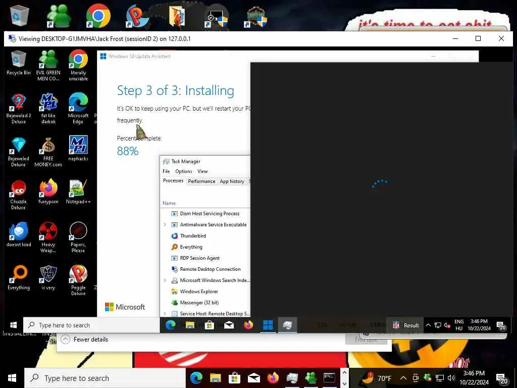
Task: Open the 'literally unusable' Chrome shortcut
Action: point(78,66)
